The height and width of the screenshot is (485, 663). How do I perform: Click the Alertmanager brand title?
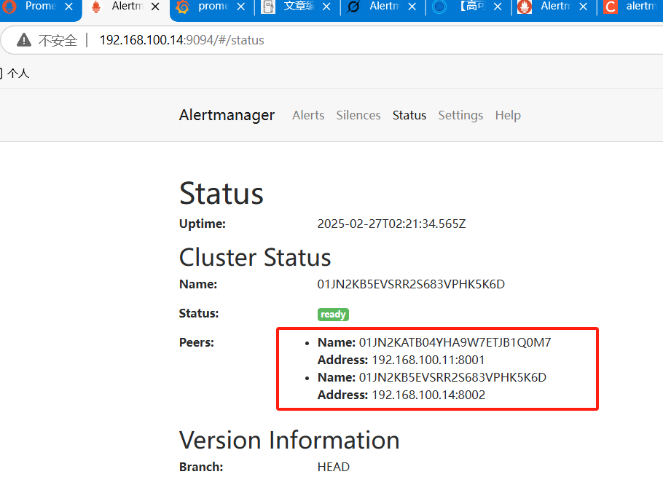pos(227,115)
